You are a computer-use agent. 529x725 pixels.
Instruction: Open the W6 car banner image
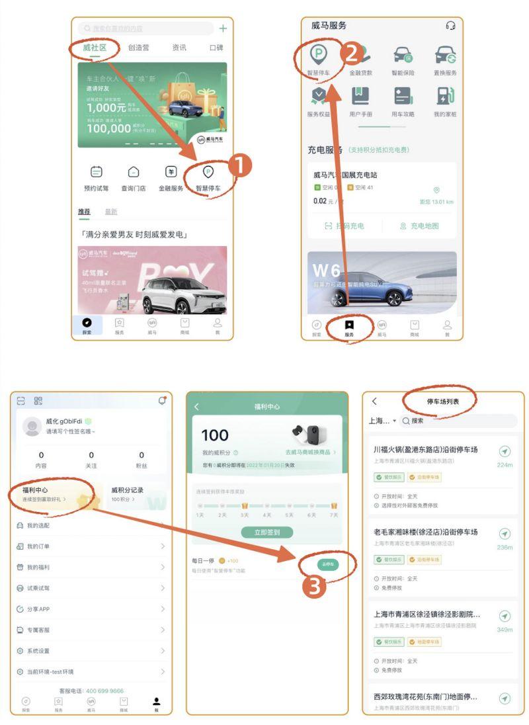point(382,283)
